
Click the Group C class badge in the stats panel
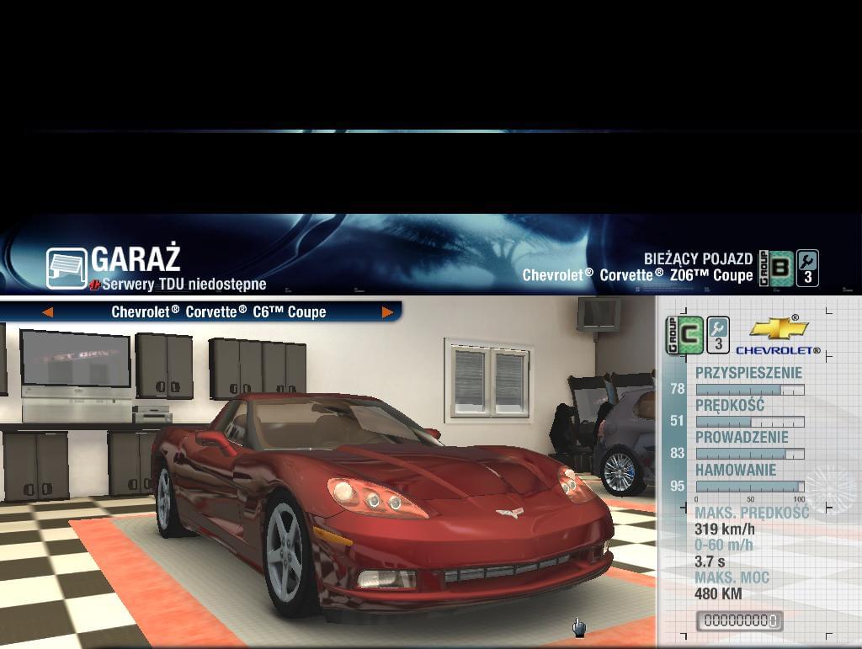[684, 335]
